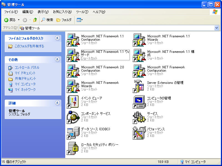Select the イベント ビューア icon
This screenshot has width=222, height=166.
click(73, 102)
